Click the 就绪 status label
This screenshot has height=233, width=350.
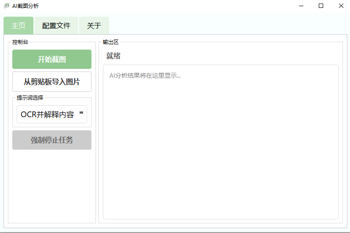click(x=113, y=56)
